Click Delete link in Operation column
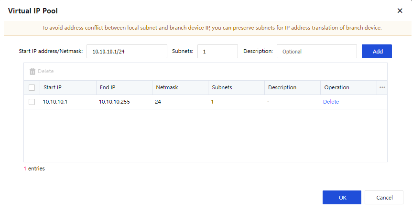The width and height of the screenshot is (412, 211). tap(331, 102)
